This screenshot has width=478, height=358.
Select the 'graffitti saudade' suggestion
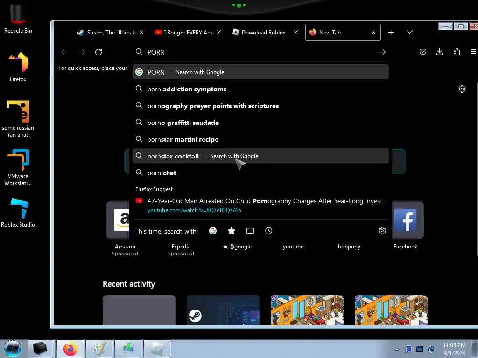tap(260, 123)
